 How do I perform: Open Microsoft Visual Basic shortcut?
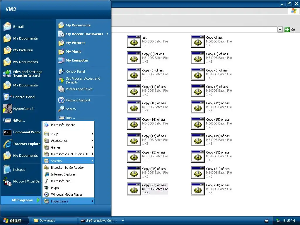pos(22,181)
